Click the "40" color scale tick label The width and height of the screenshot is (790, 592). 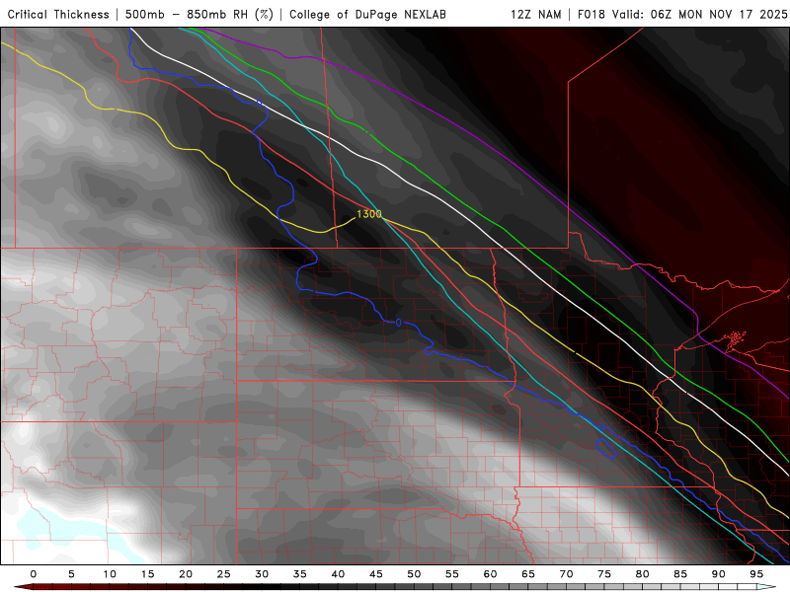pyautogui.click(x=338, y=574)
